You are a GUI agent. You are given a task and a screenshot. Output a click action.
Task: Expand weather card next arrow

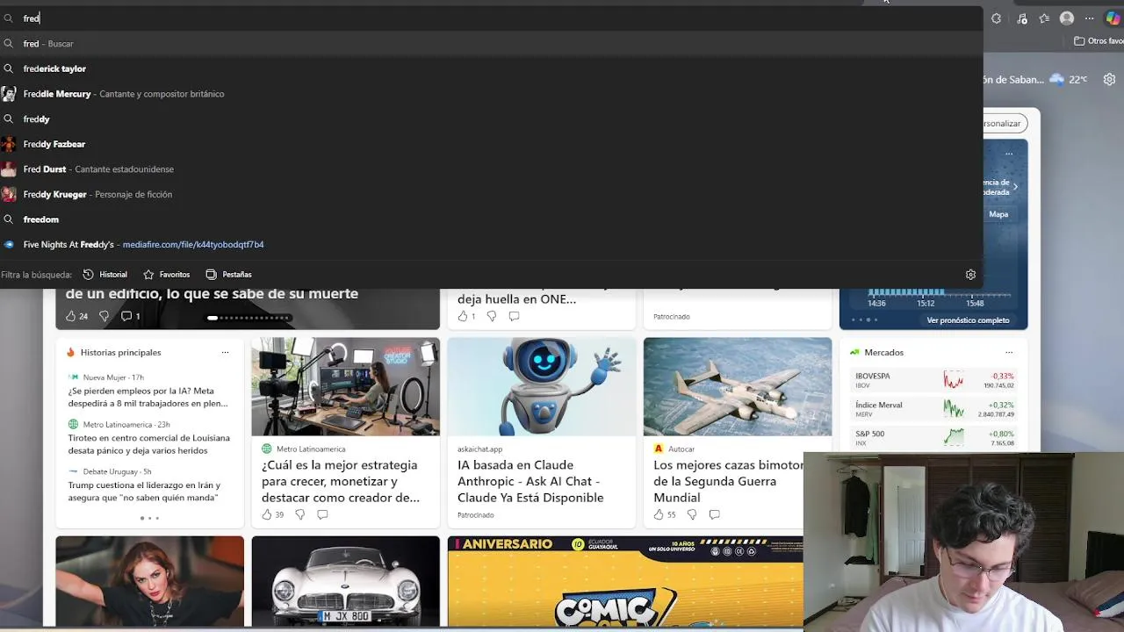click(1015, 187)
